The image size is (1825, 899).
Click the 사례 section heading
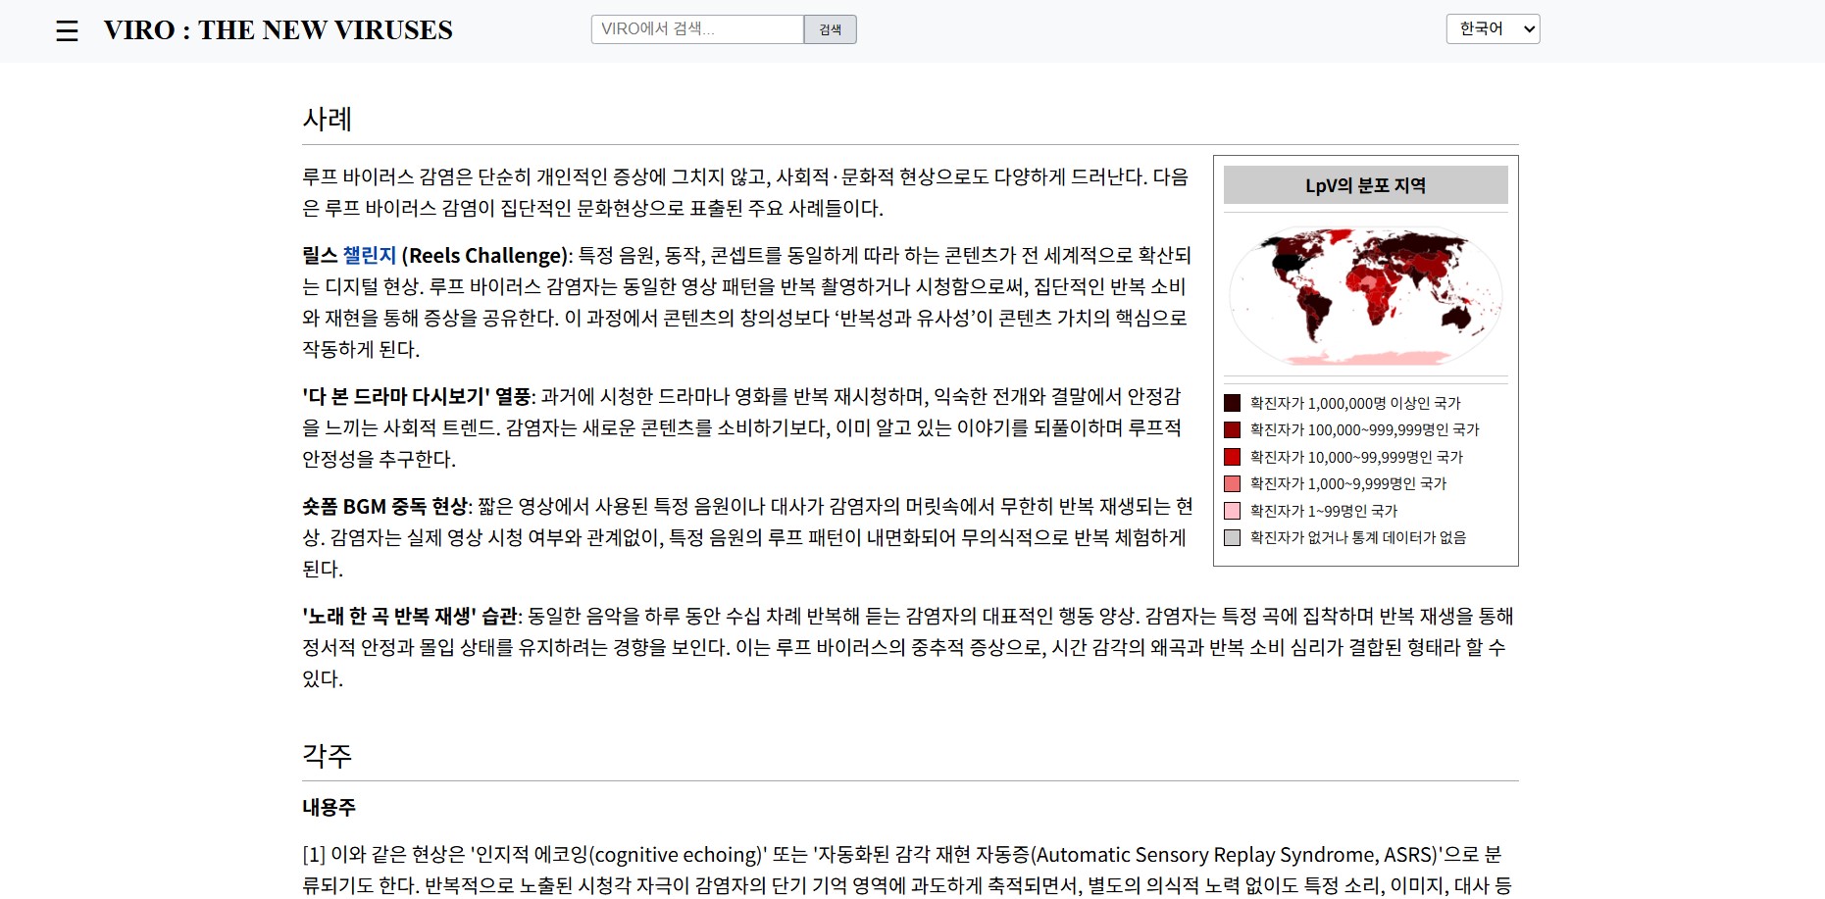[x=329, y=120]
